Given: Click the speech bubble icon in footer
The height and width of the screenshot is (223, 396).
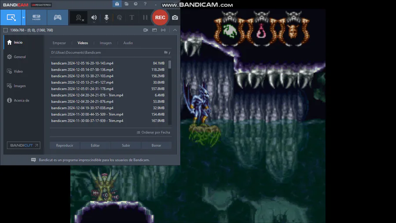Looking at the screenshot, I should 33,160.
